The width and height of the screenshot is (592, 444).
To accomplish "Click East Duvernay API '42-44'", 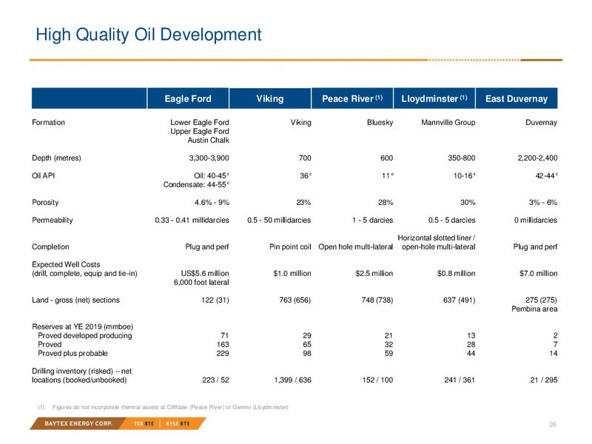I will pyautogui.click(x=546, y=175).
